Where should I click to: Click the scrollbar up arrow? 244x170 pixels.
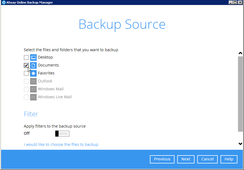(x=240, y=53)
